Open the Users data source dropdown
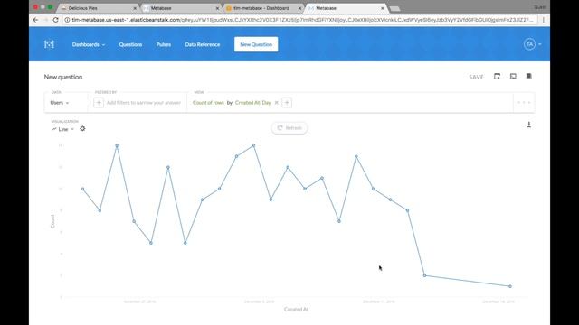Screen dimensions: 579x325 click(x=60, y=103)
